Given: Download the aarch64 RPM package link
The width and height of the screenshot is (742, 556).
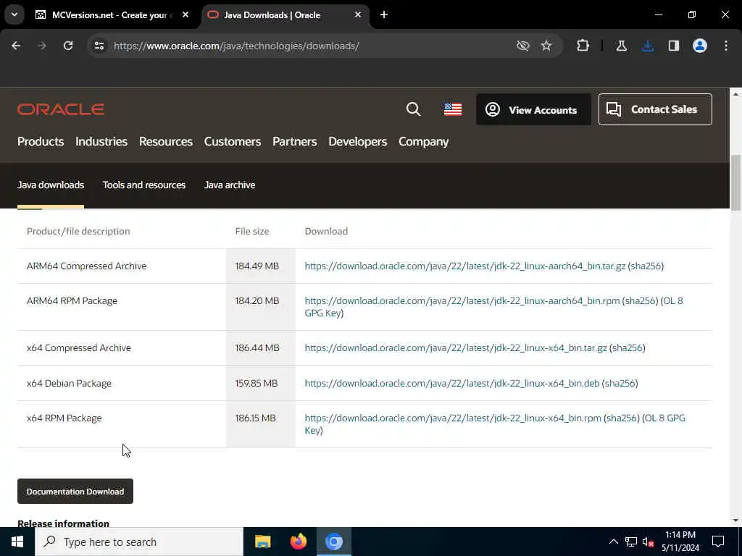Looking at the screenshot, I should [x=462, y=300].
